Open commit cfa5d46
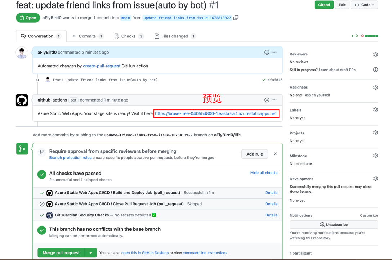 pos(275,80)
